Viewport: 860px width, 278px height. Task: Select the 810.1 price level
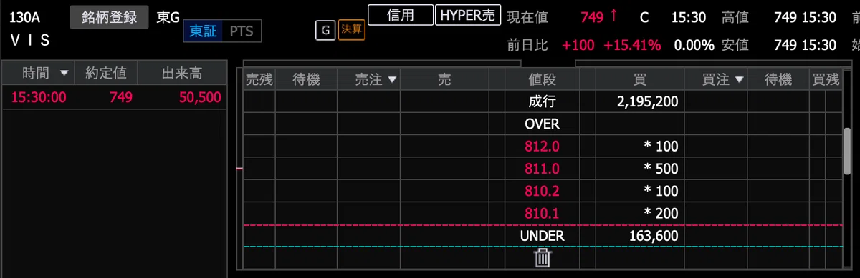(x=542, y=213)
